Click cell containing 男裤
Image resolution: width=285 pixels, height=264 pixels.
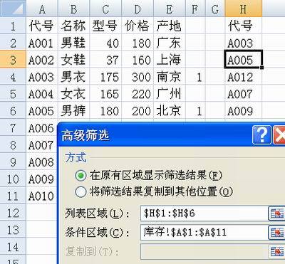(73, 110)
